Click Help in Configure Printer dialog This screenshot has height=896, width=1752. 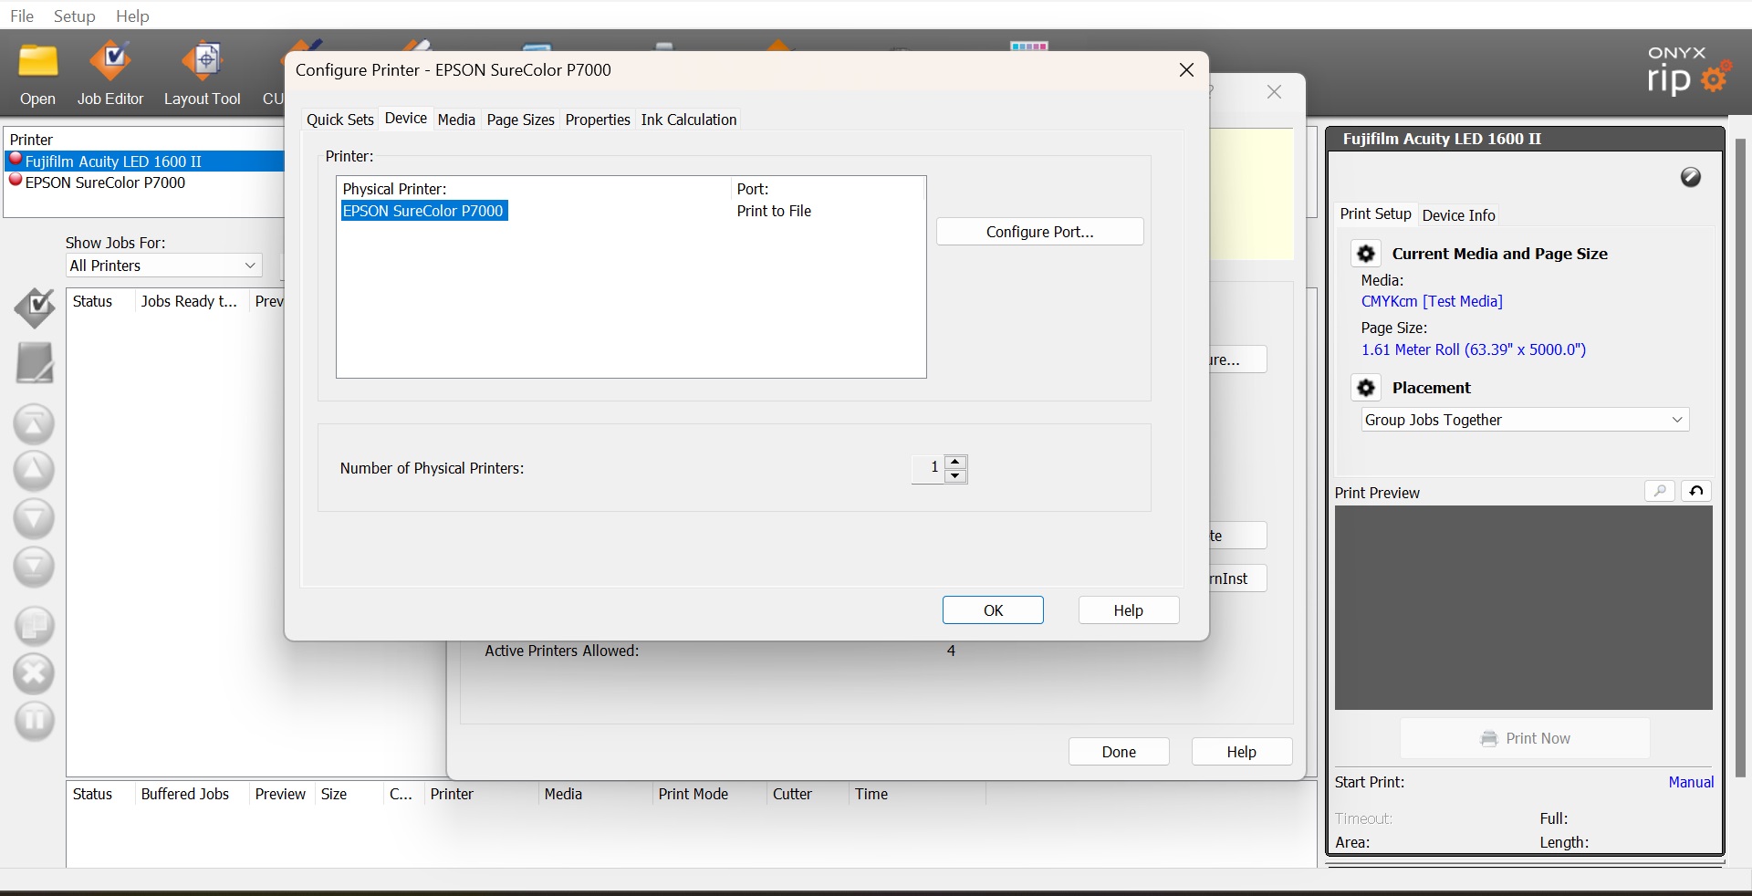coord(1128,610)
